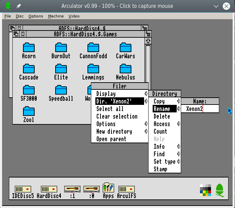Open the Apps icon on icon bar
The height and width of the screenshot is (208, 235).
108,188
